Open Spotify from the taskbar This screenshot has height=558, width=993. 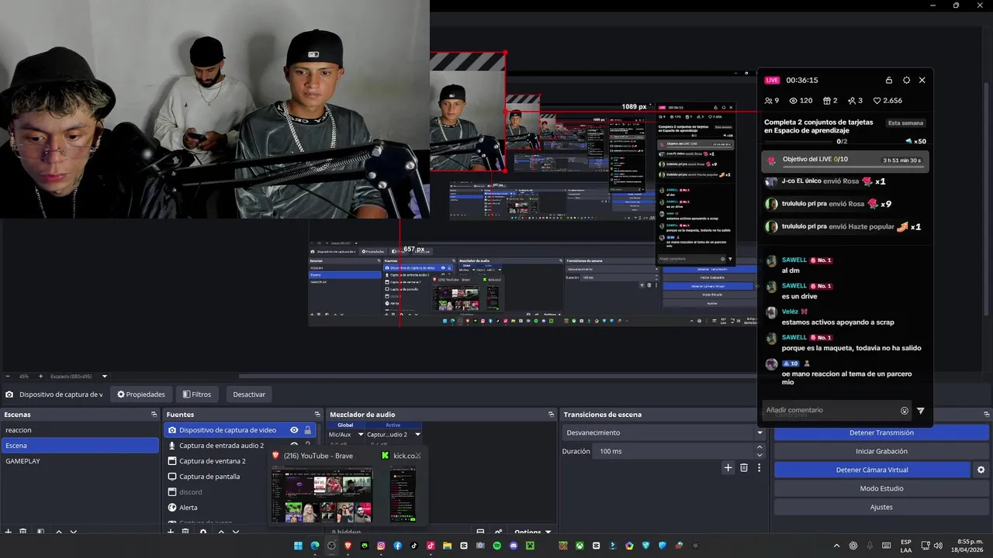coord(497,546)
